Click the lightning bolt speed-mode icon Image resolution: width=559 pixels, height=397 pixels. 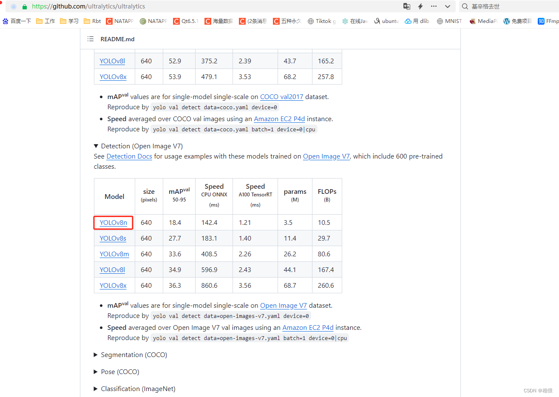pyautogui.click(x=420, y=6)
